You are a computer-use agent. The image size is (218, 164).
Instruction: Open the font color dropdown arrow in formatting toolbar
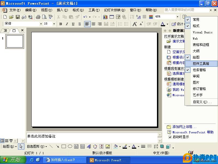coord(167,24)
